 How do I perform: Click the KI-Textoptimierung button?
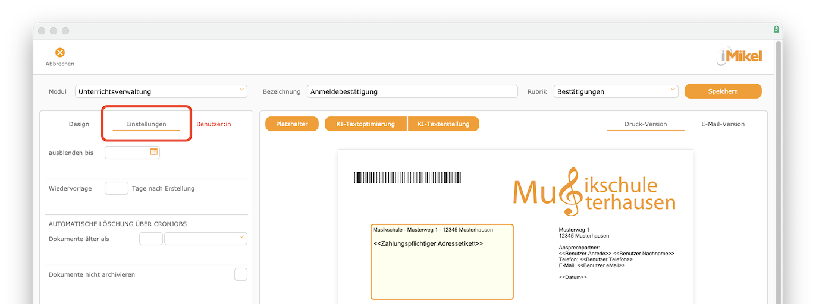point(366,124)
